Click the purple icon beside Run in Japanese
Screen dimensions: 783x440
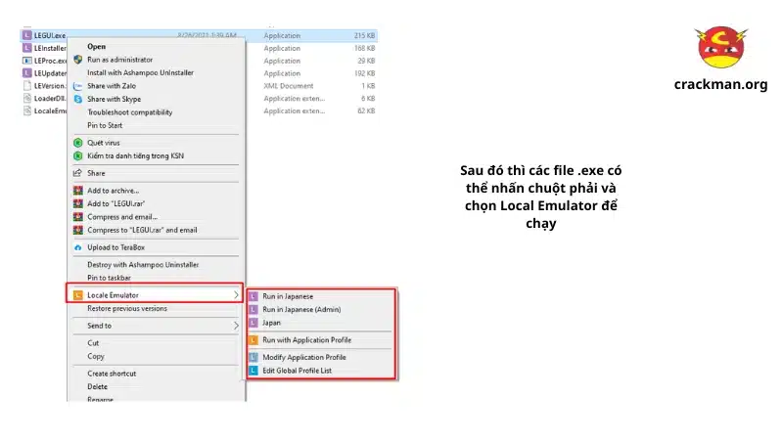253,296
